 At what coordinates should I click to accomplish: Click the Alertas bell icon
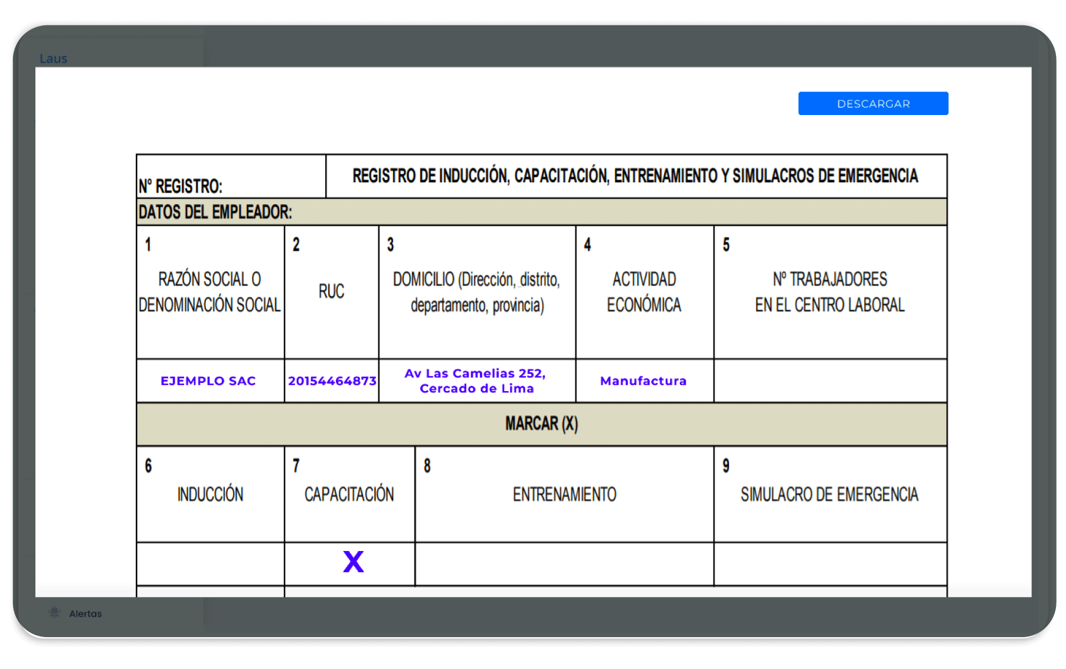coord(54,612)
